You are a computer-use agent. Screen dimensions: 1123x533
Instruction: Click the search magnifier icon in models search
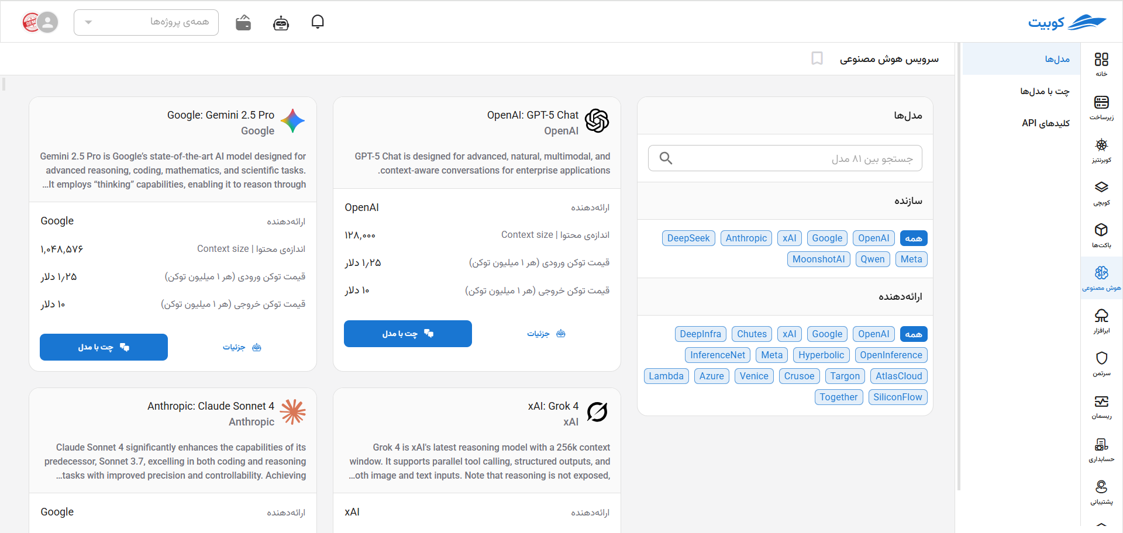pyautogui.click(x=666, y=158)
